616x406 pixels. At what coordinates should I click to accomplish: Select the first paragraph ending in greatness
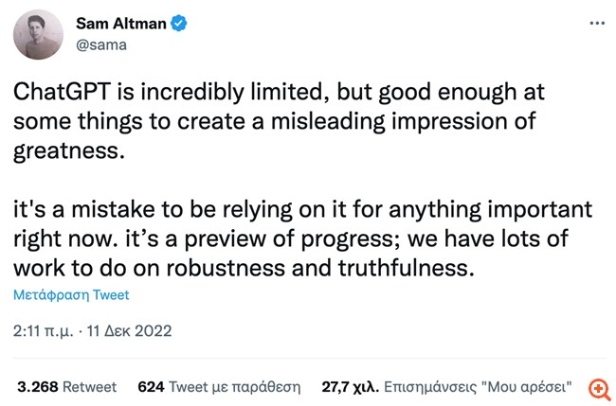[x=279, y=121]
